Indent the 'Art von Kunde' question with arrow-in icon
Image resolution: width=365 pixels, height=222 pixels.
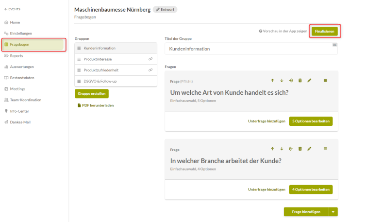(291, 81)
